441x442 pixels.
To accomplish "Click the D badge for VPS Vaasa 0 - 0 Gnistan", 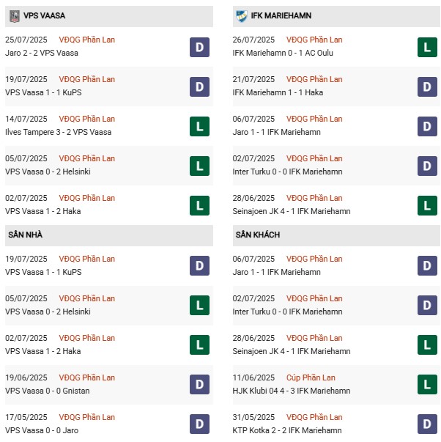I will (x=199, y=384).
